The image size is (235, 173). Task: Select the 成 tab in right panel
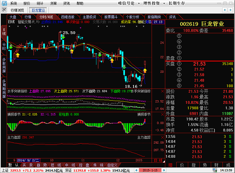click(228, 165)
